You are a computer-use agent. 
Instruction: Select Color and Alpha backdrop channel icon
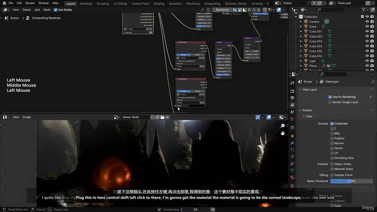(235, 10)
